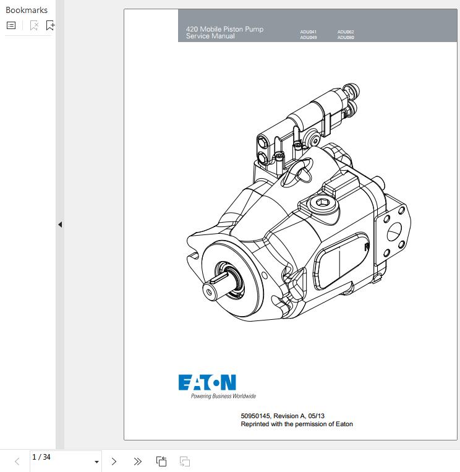The image size is (460, 472).
Task: Open the bookmarks options list icon
Action: click(11, 25)
